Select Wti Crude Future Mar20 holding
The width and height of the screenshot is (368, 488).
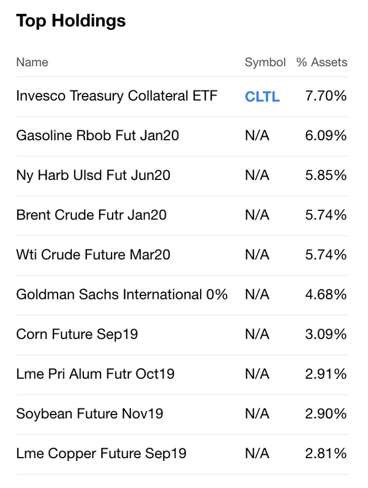[x=93, y=255]
